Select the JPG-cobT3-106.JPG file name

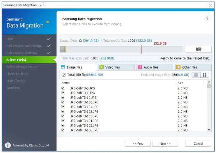84,130
